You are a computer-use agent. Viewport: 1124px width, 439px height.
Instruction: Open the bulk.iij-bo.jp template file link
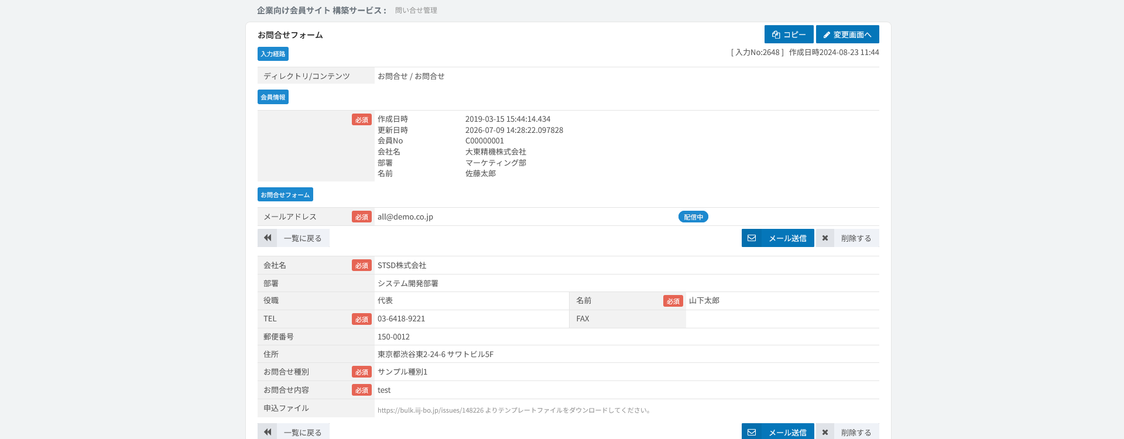click(430, 410)
